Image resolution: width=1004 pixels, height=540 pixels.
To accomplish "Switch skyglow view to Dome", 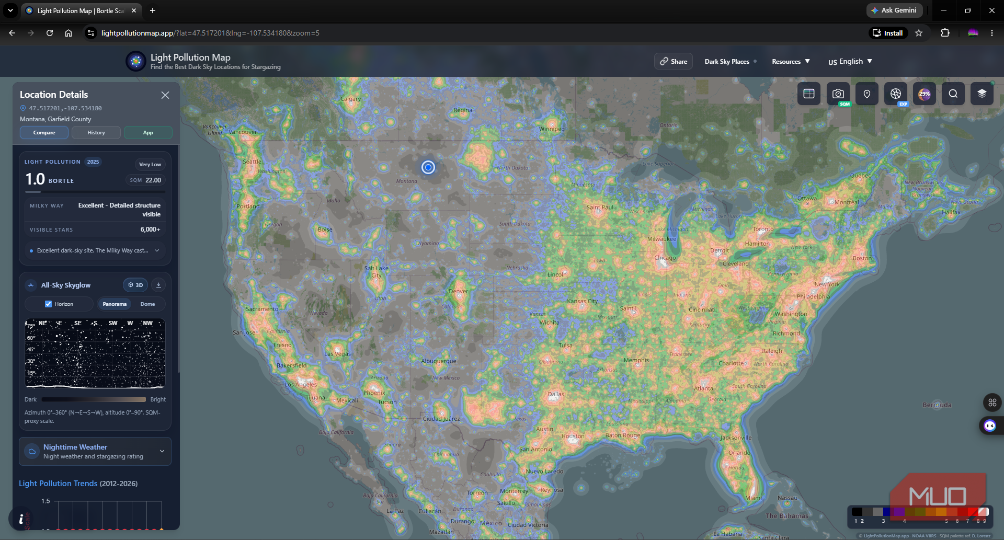I will (x=147, y=304).
